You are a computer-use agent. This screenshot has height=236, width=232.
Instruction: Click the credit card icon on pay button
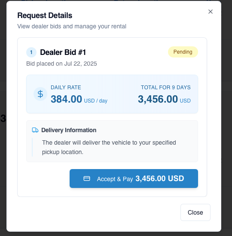pos(87,179)
